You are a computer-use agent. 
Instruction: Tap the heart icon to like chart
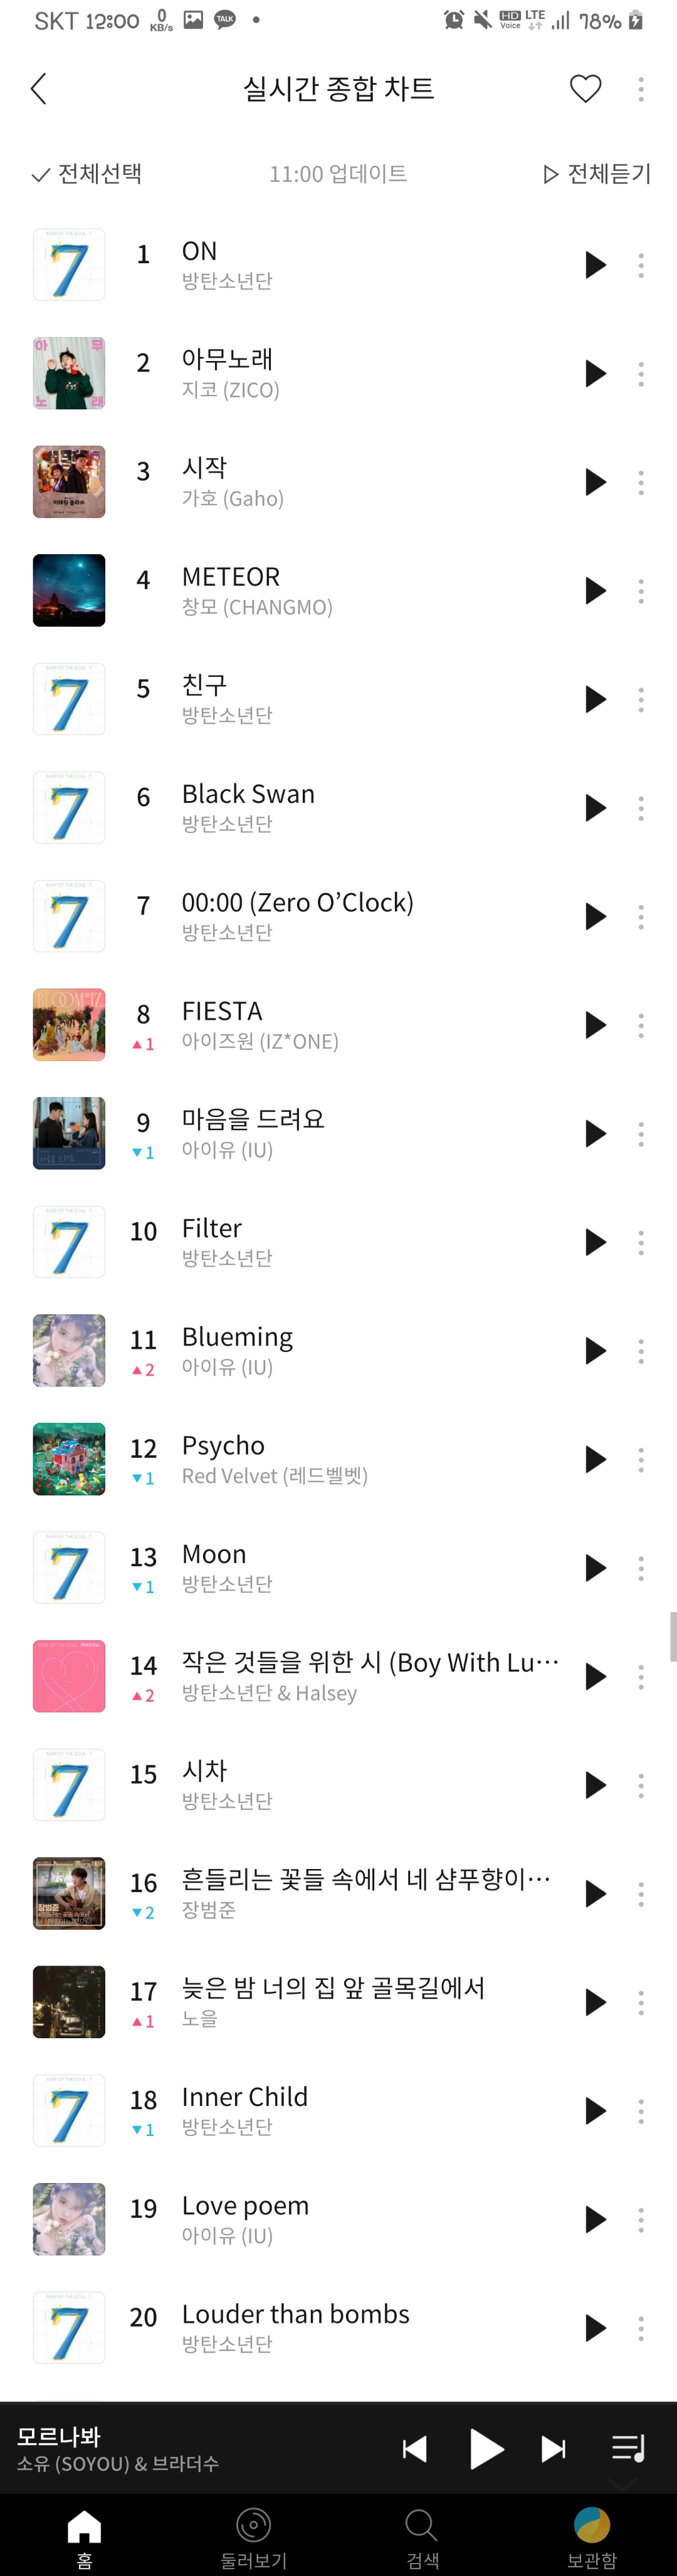[585, 89]
